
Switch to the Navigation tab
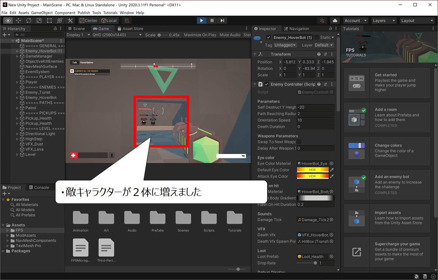(x=296, y=28)
